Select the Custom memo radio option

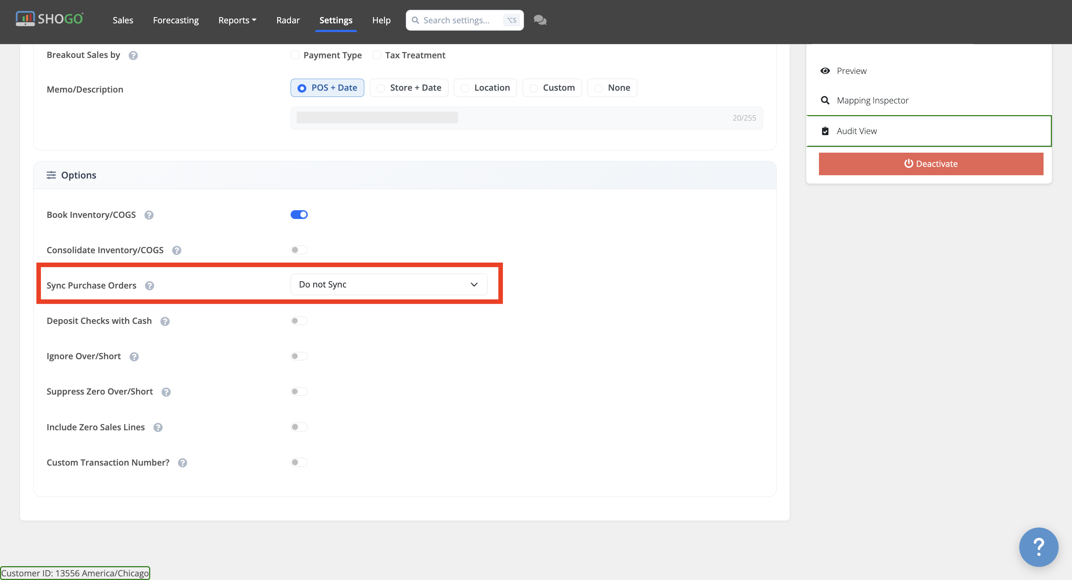552,88
